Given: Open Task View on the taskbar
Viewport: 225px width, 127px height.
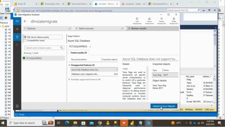Looking at the screenshot, I should pos(59,123).
